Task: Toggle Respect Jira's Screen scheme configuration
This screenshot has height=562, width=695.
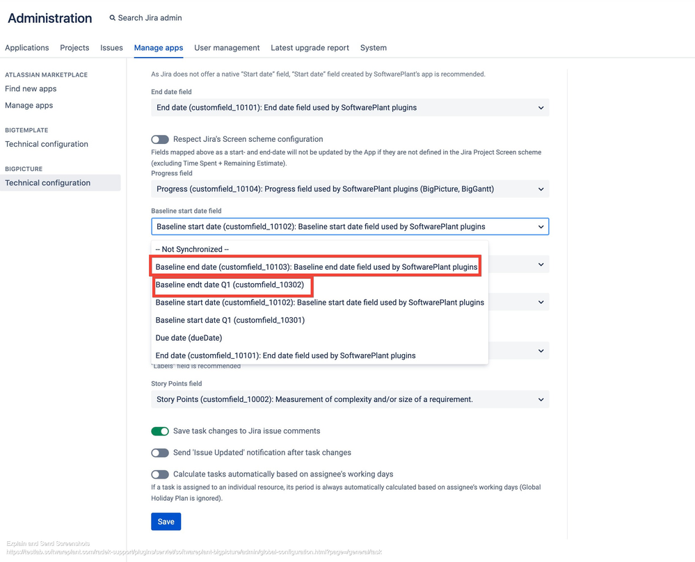Action: (160, 140)
